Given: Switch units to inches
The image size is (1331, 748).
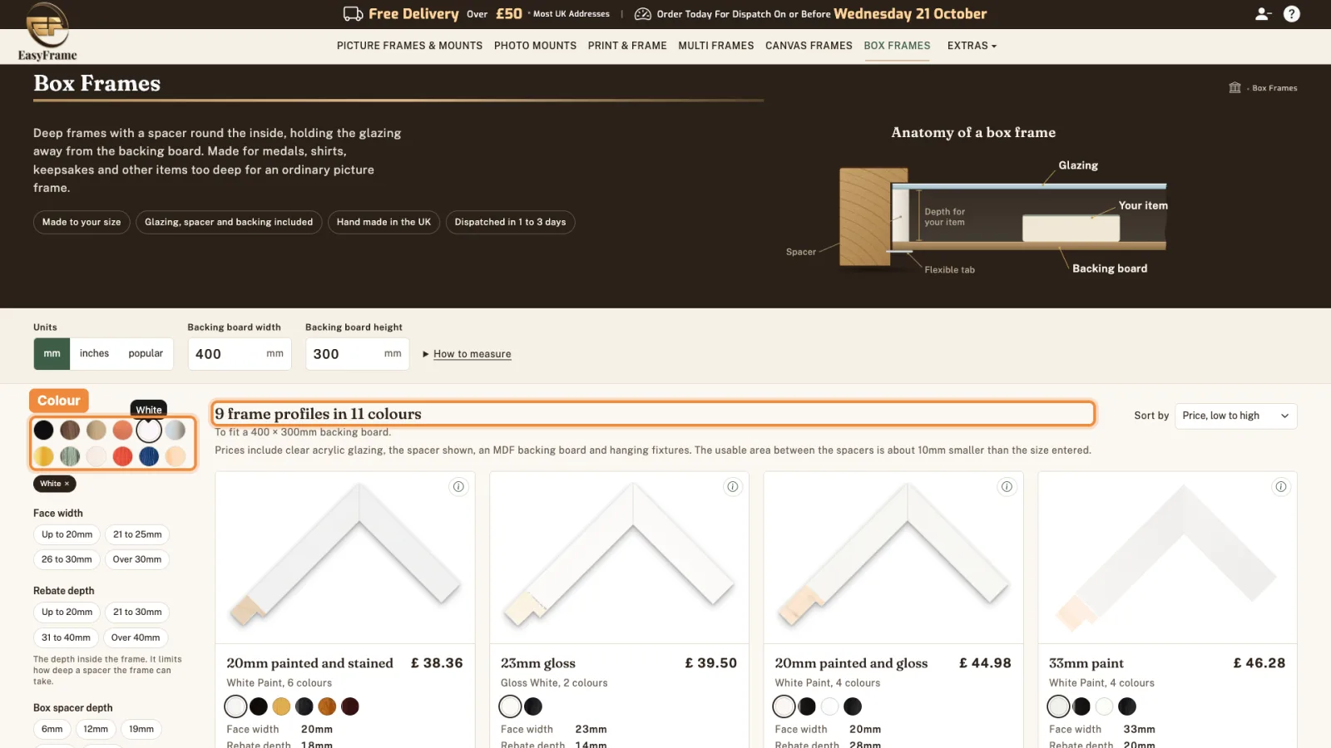Looking at the screenshot, I should pyautogui.click(x=94, y=353).
